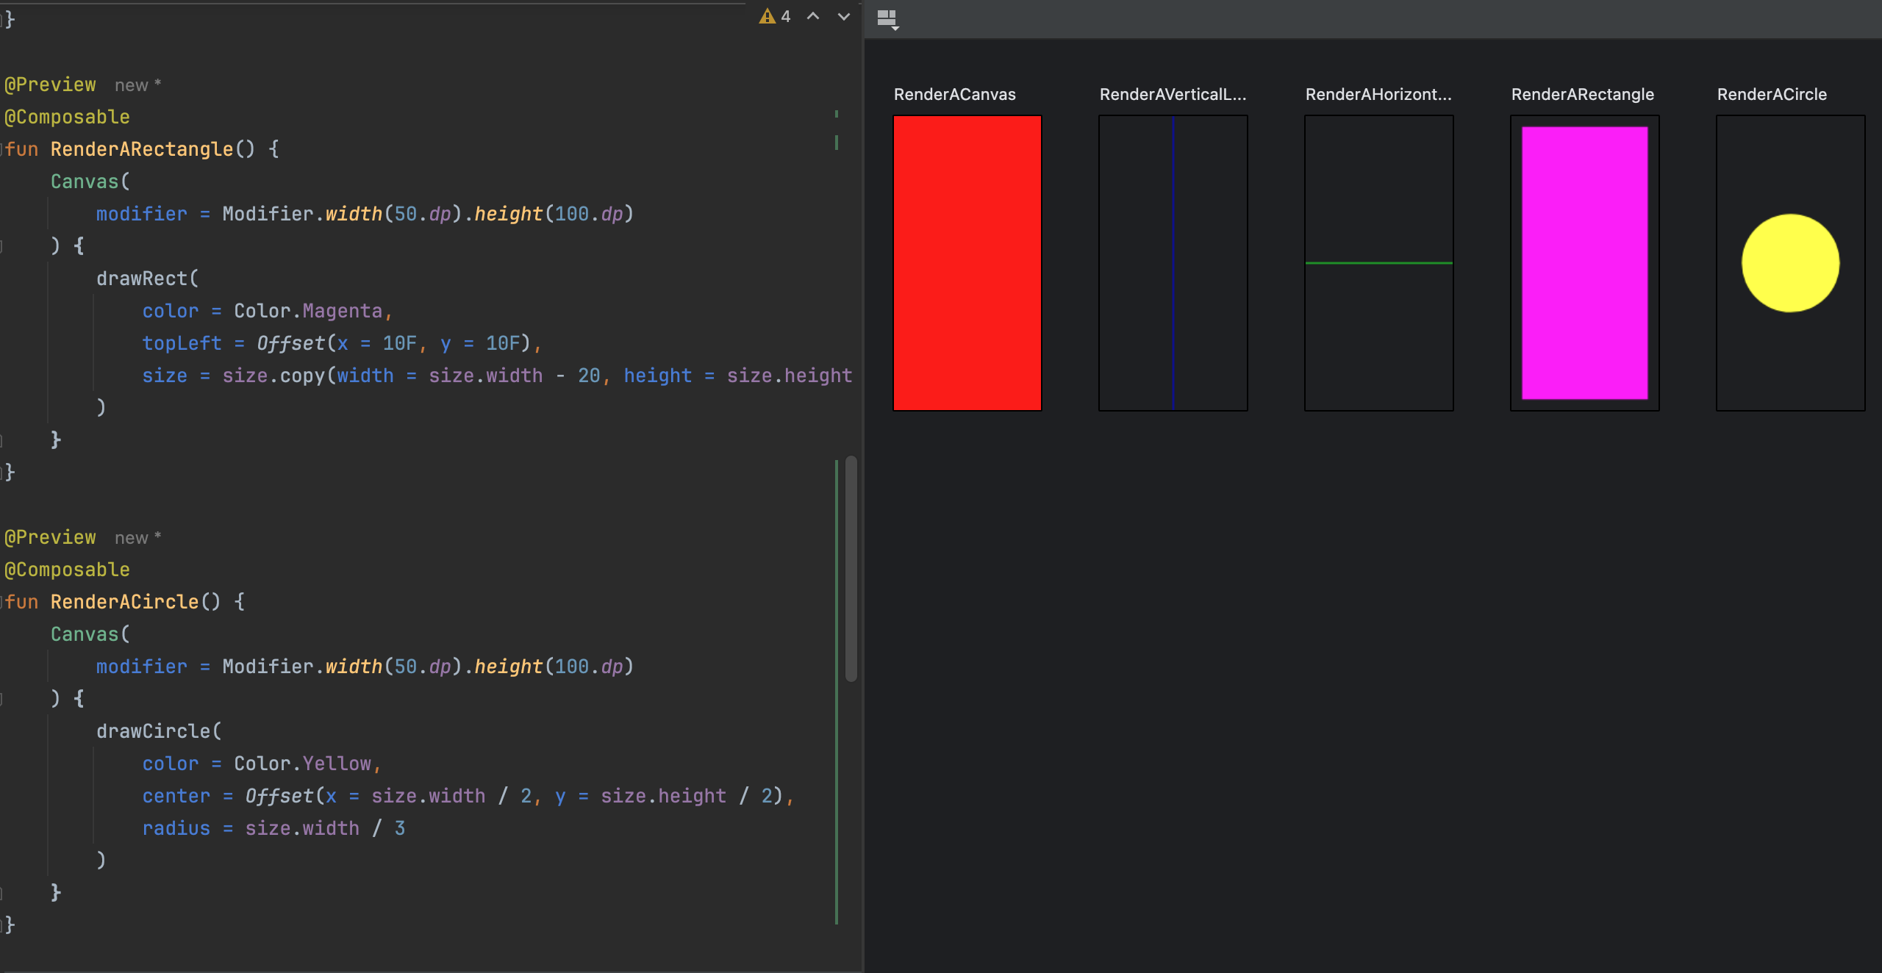Click the RenderARectangle preview label
1882x973 pixels.
pyautogui.click(x=1583, y=95)
